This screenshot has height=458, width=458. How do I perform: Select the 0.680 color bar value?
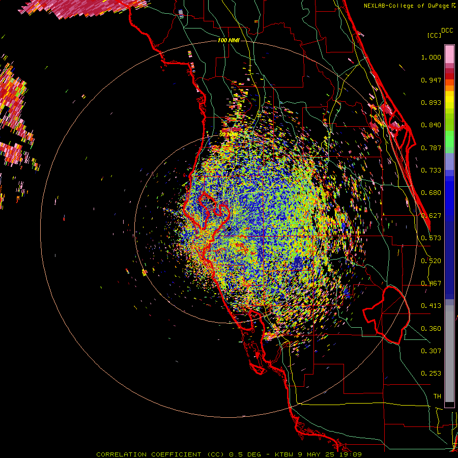[x=431, y=193]
